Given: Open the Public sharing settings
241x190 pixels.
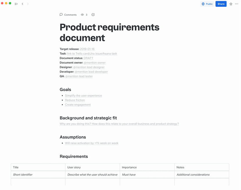Looking at the screenshot, I should 207,4.
